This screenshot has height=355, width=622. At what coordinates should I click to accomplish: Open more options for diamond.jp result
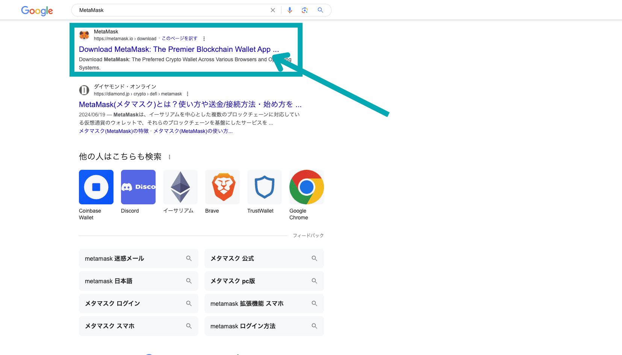(x=188, y=94)
